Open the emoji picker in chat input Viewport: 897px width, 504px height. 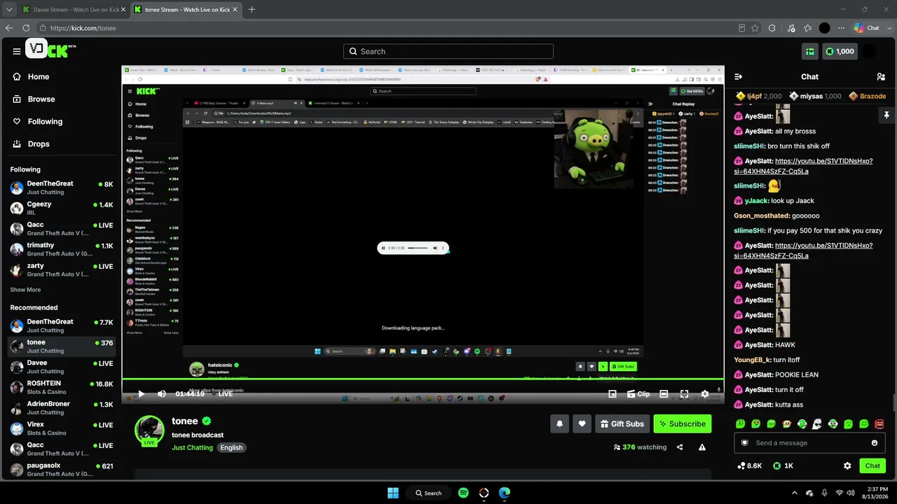pos(875,443)
